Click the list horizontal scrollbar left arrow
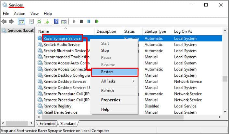This screenshot has height=134, width=229. (x=39, y=117)
